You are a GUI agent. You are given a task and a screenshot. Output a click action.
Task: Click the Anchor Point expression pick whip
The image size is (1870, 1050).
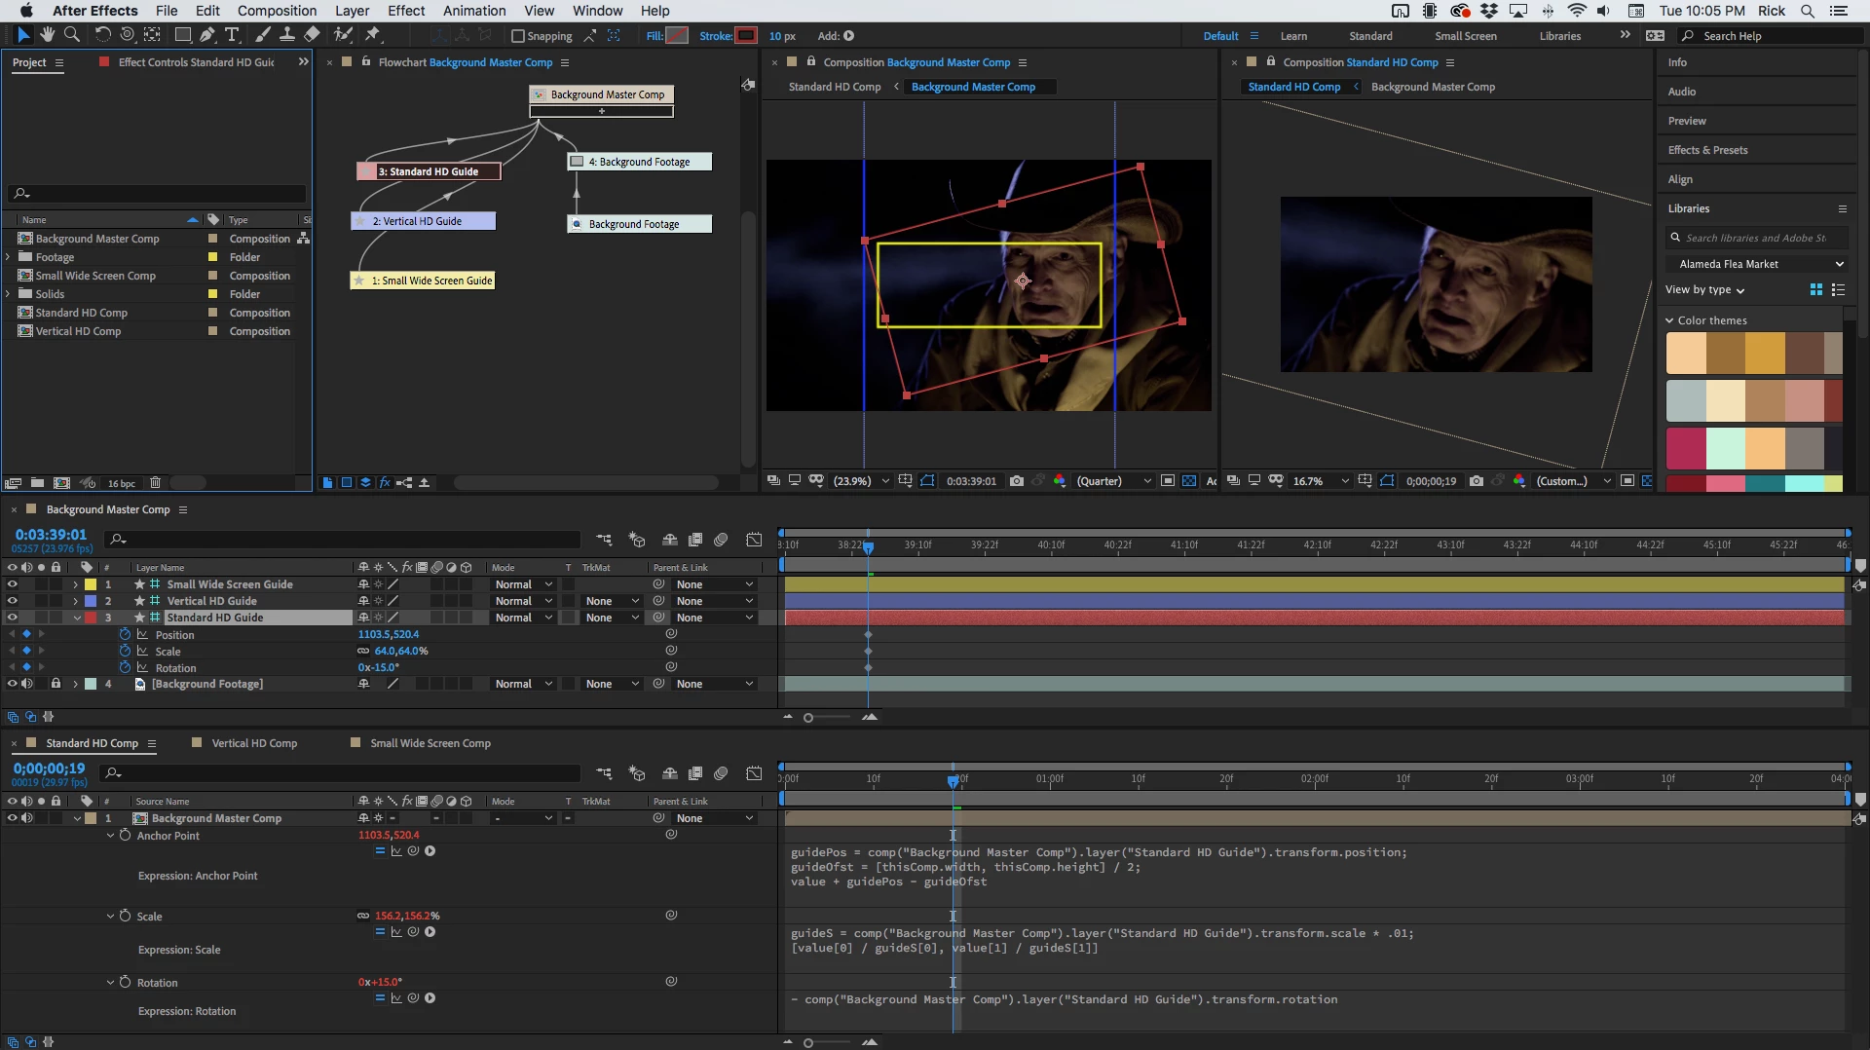pos(413,851)
